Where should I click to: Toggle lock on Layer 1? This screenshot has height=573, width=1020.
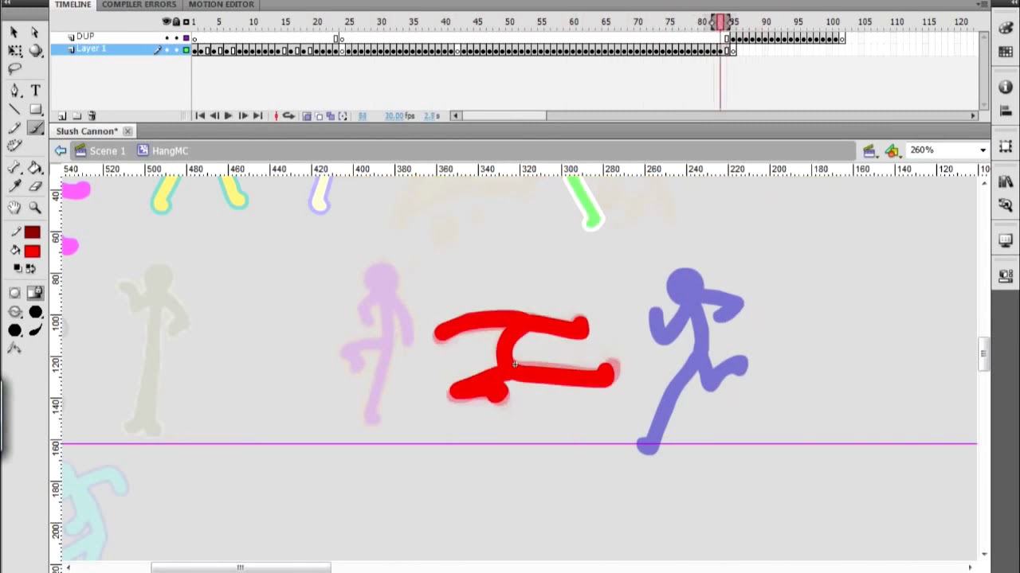(x=176, y=50)
